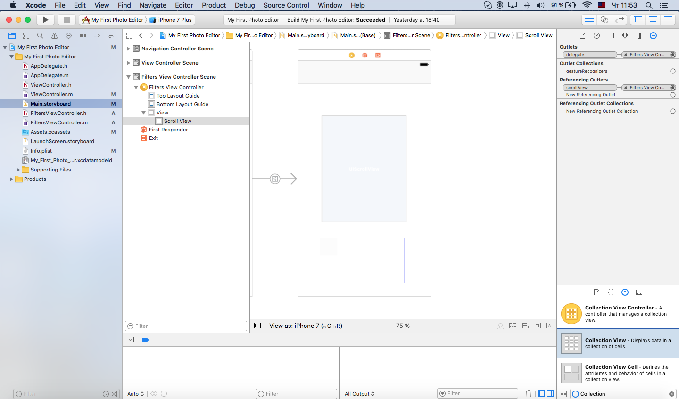Open the Source Control menu
The height and width of the screenshot is (399, 679).
[x=286, y=5]
